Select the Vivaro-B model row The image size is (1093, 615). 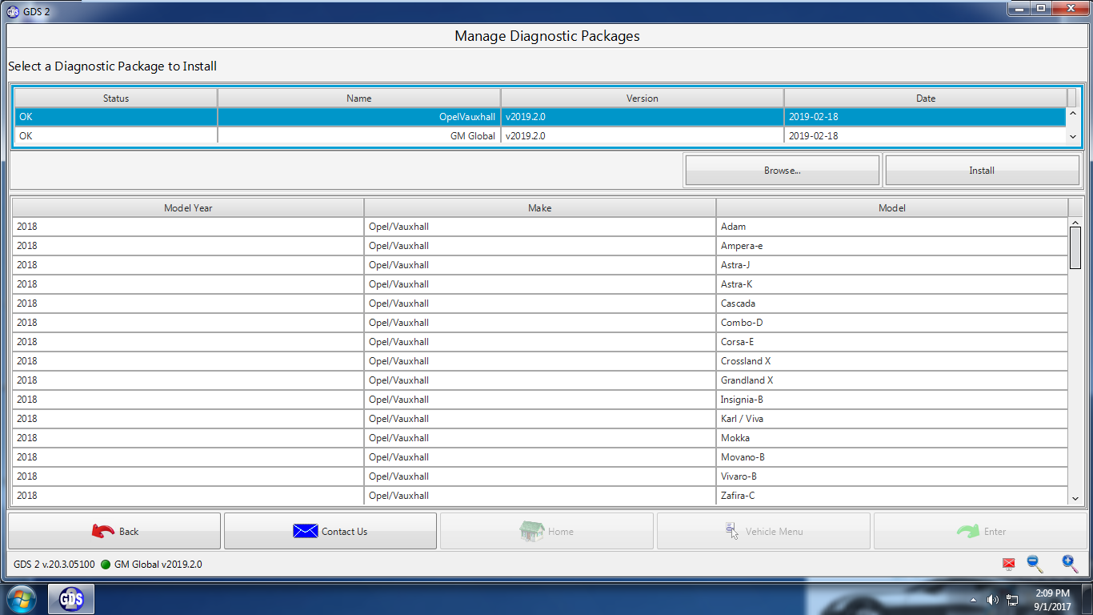[x=540, y=476]
